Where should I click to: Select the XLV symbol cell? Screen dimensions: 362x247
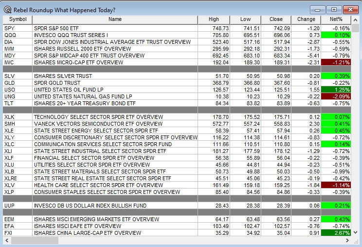(x=18, y=185)
